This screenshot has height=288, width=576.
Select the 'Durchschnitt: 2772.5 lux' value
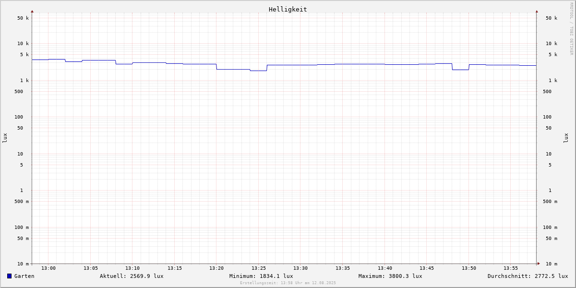click(528, 276)
